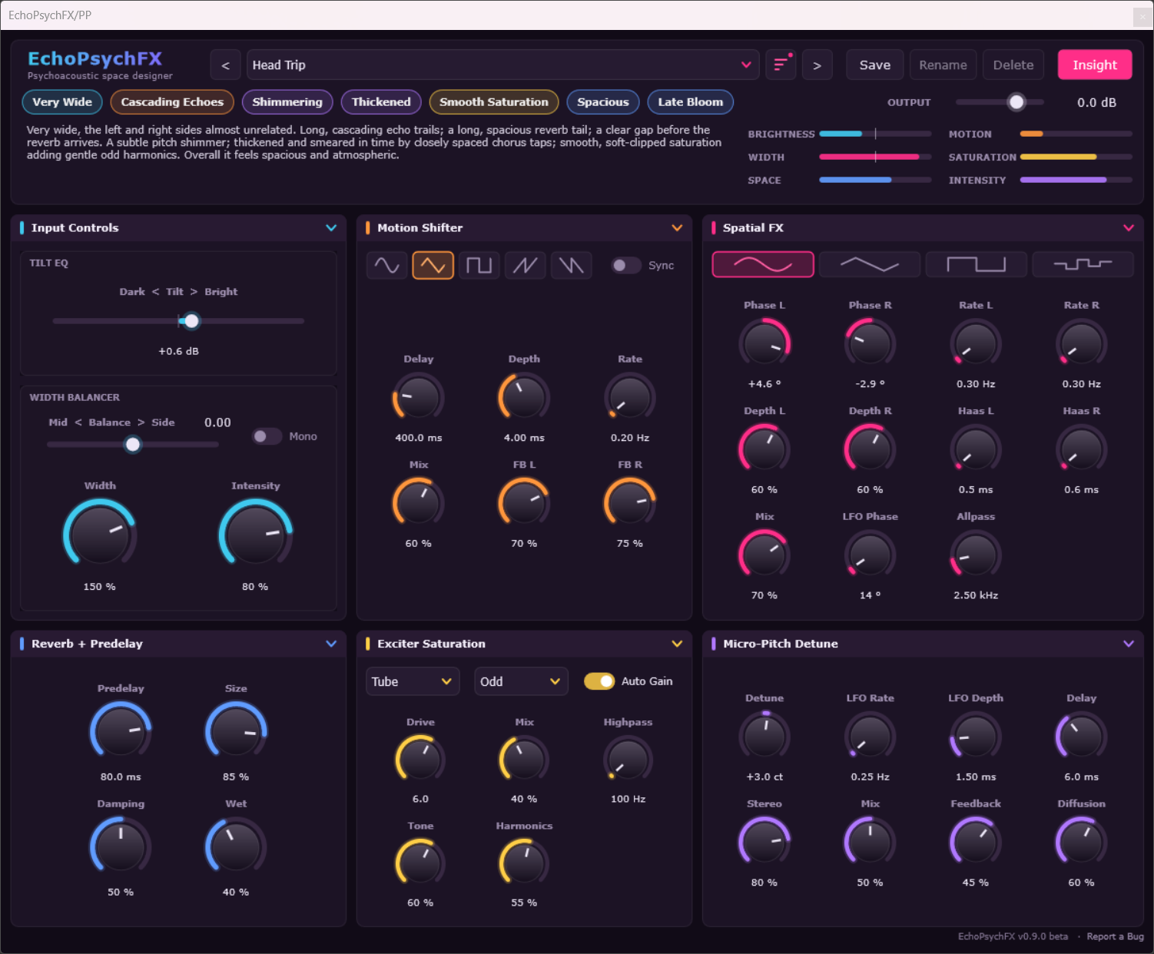Toggle the Very Wide descriptor tag
This screenshot has height=954, width=1154.
[62, 102]
